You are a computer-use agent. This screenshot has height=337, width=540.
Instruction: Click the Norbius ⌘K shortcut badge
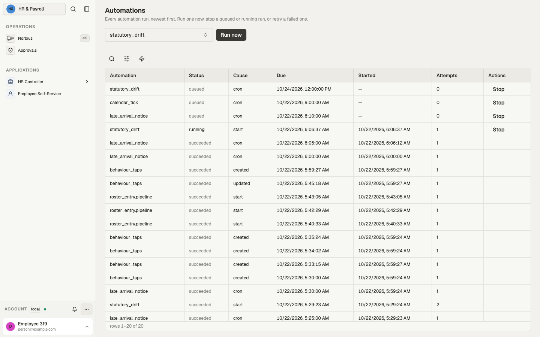[x=85, y=38]
